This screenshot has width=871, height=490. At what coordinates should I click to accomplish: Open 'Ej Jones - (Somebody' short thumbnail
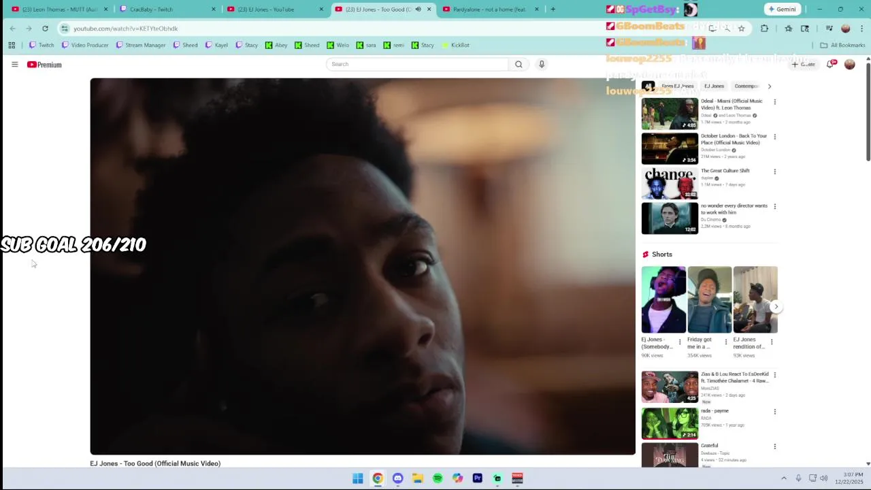pyautogui.click(x=663, y=299)
